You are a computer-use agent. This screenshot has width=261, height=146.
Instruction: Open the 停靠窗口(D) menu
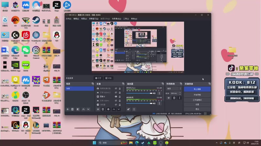pyautogui.click(x=94, y=19)
